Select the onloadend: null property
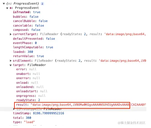 (x=30, y=87)
